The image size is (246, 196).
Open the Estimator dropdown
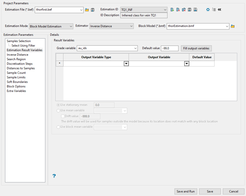pyautogui.click(x=111, y=26)
